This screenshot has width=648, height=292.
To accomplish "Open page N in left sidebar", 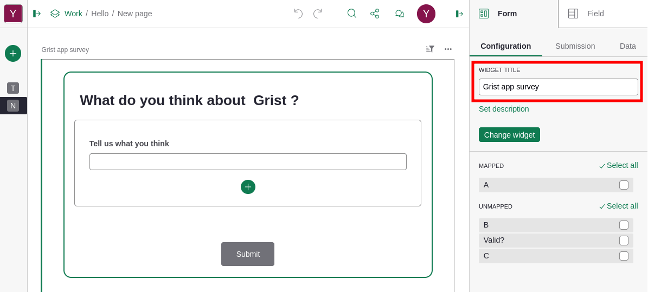I will [13, 106].
